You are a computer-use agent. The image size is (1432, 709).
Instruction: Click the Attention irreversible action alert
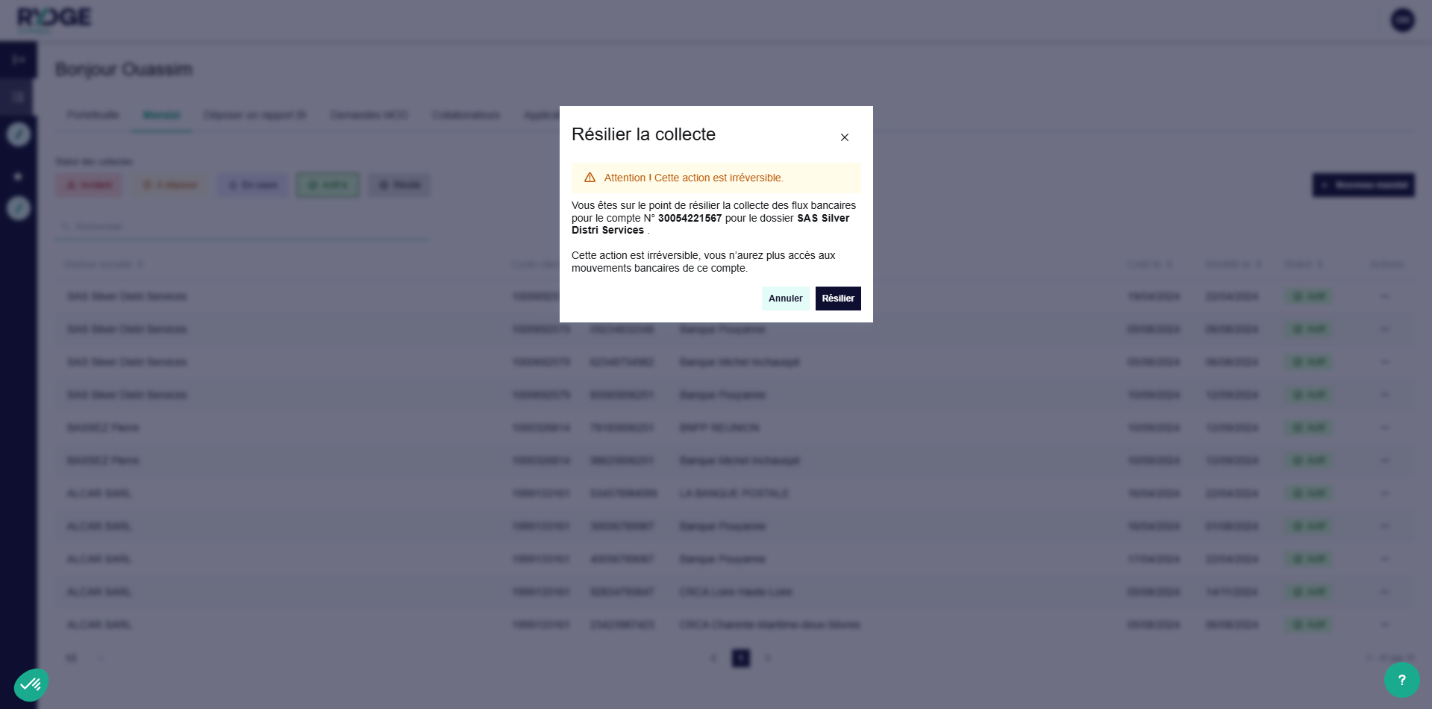click(x=716, y=178)
